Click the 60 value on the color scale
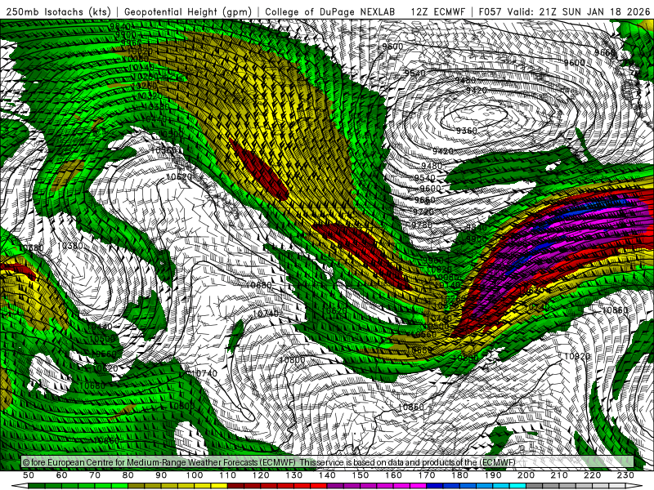654x490 pixels. click(x=61, y=474)
